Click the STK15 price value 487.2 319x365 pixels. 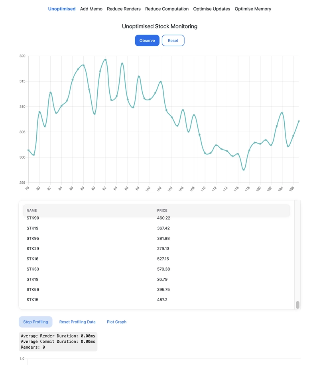point(162,300)
